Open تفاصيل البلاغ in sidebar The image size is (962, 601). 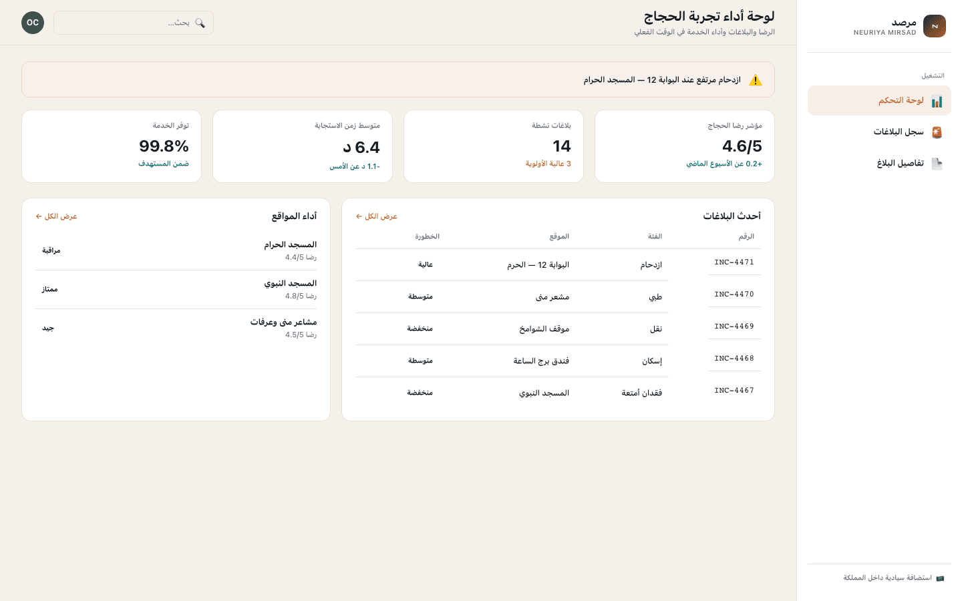[879, 163]
